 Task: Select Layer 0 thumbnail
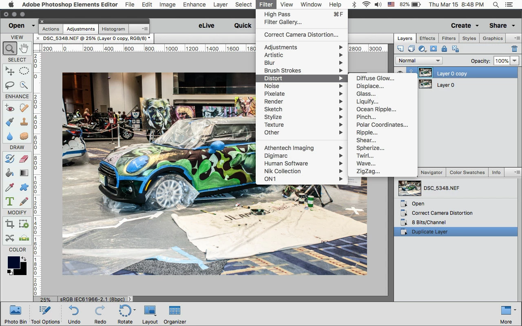point(426,84)
